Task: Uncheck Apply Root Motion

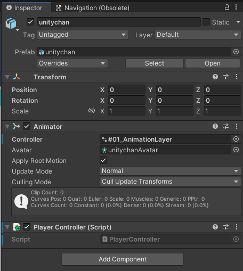Action: (x=103, y=160)
